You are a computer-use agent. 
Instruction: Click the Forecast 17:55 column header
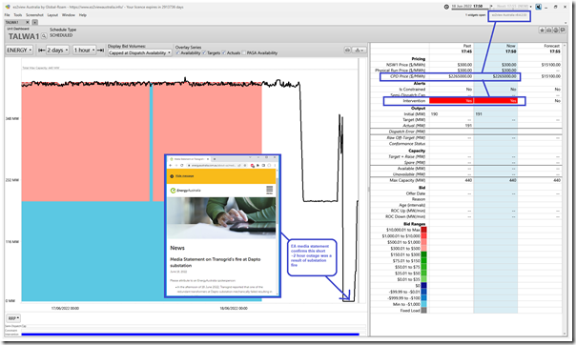coord(552,49)
